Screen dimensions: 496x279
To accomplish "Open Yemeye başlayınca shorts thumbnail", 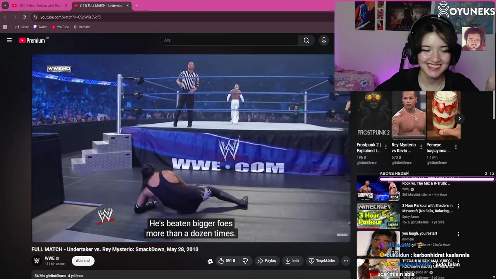I will tap(443, 115).
